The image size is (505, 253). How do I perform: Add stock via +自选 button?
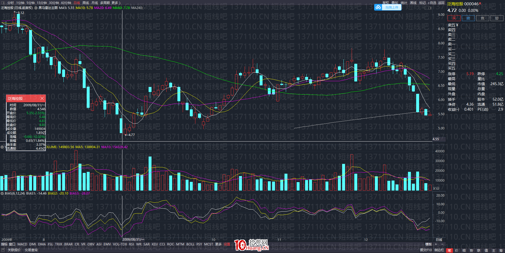tap(432, 3)
